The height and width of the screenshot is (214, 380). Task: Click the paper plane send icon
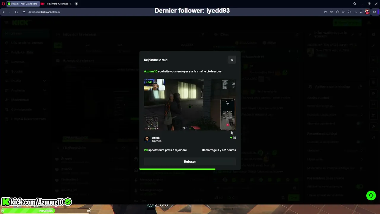(x=343, y=12)
